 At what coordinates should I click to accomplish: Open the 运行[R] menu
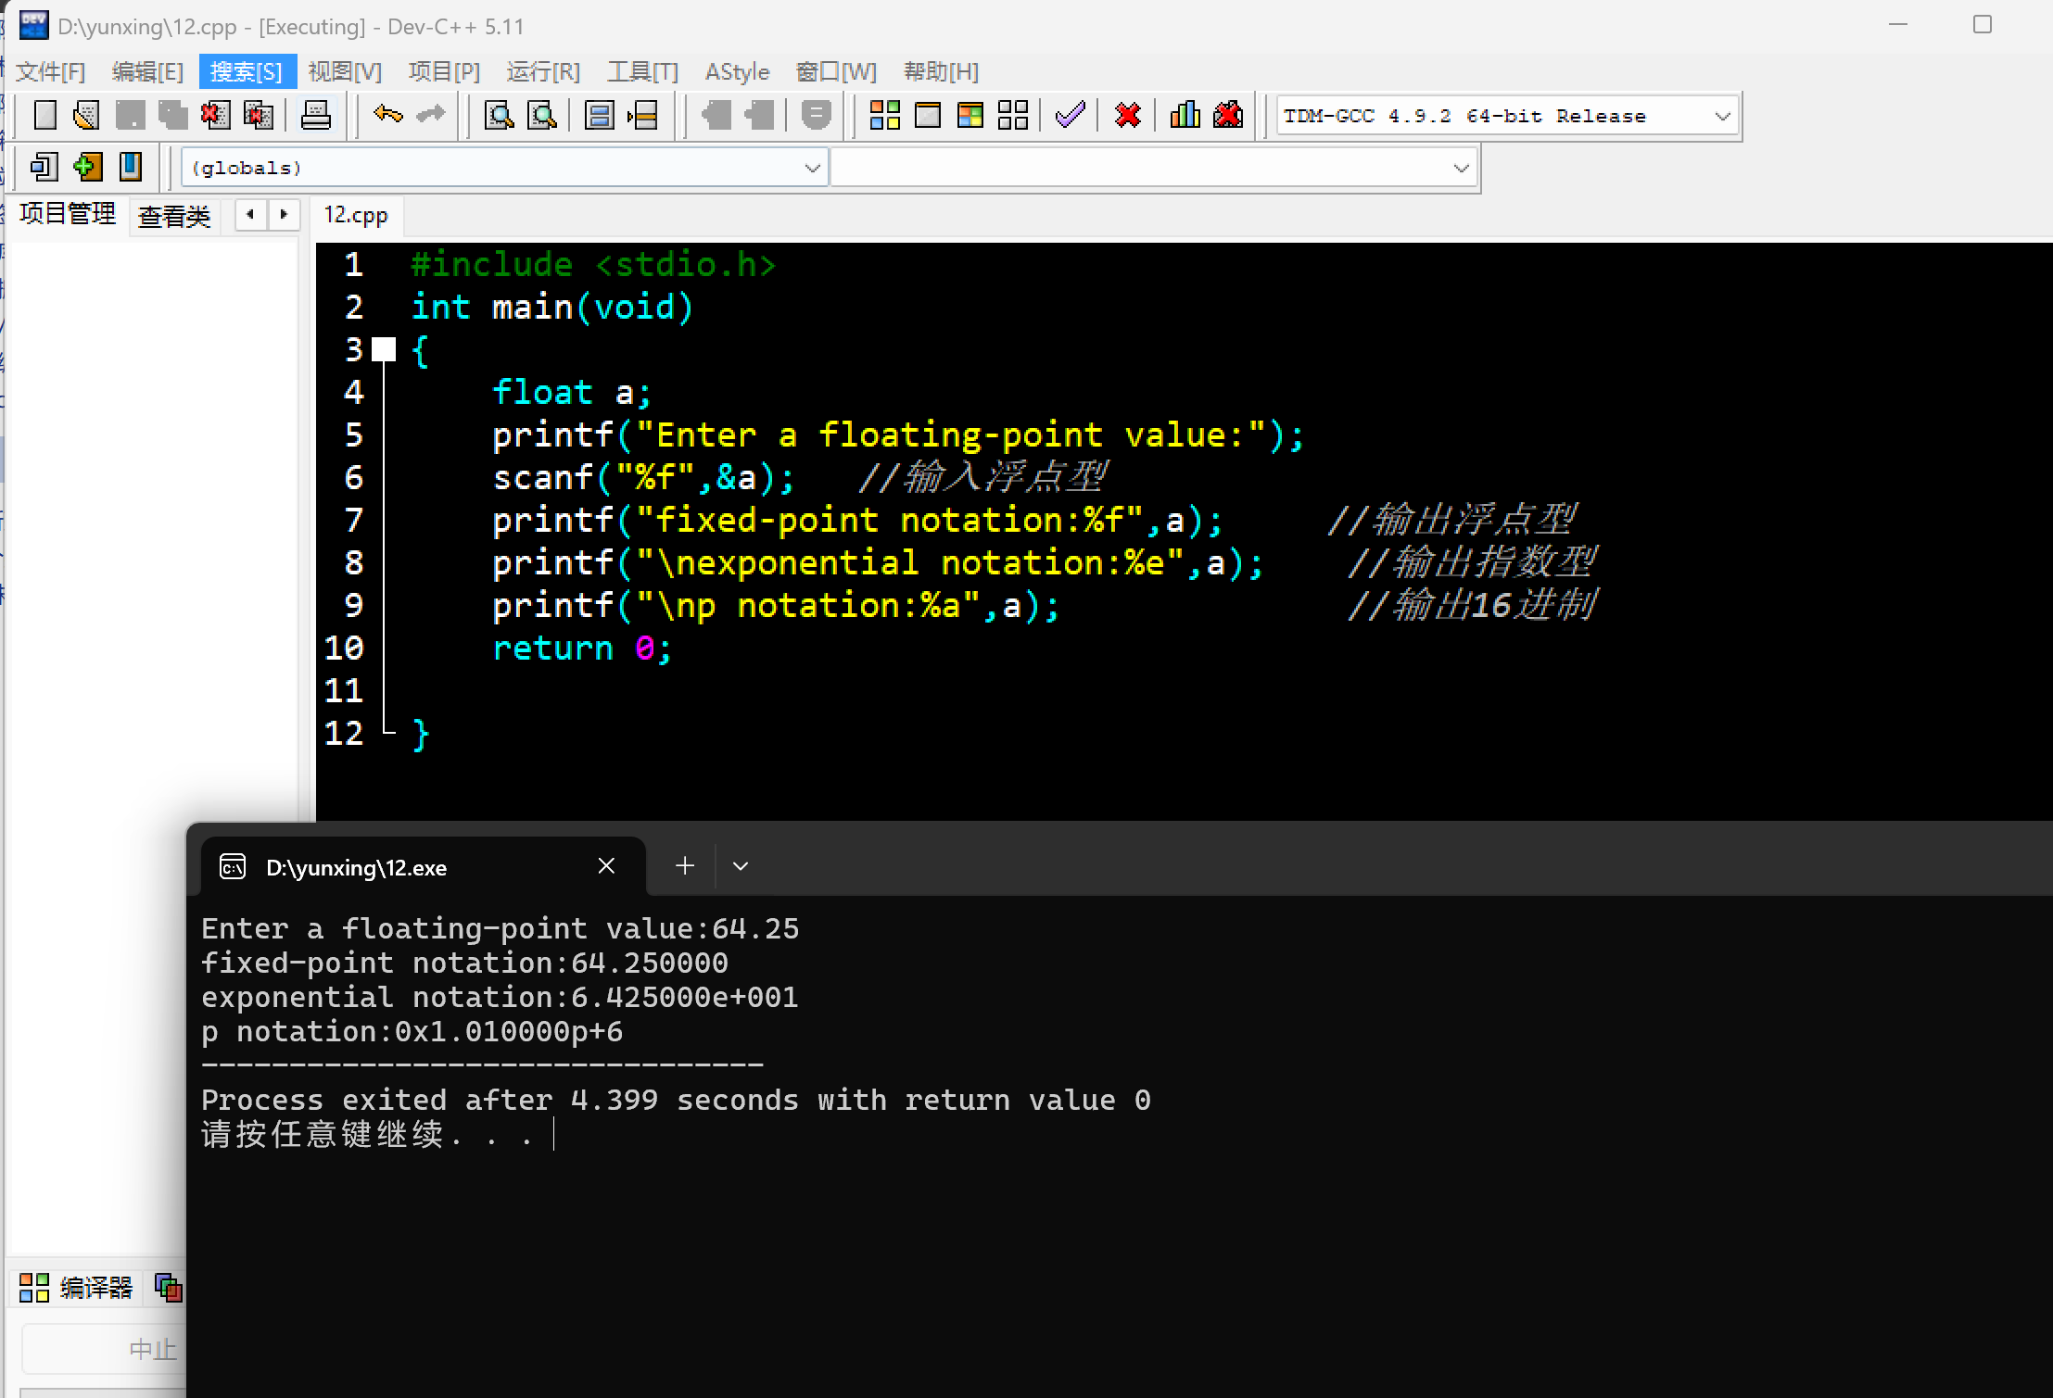543,71
